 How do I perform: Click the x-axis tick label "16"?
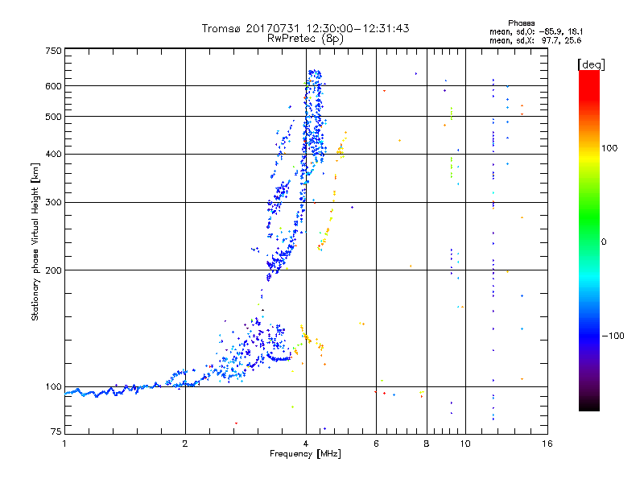click(547, 444)
